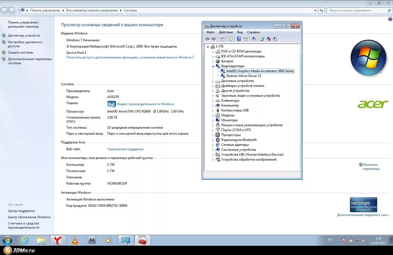Image resolution: width=393 pixels, height=255 pixels.
Task: Expand the Клавиатуры node
Action: point(213,101)
